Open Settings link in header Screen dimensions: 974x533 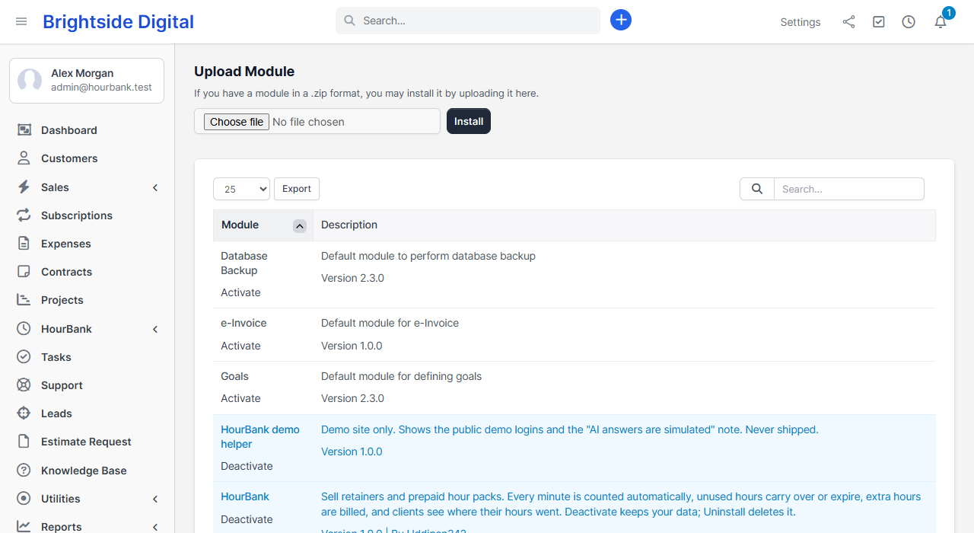point(801,22)
